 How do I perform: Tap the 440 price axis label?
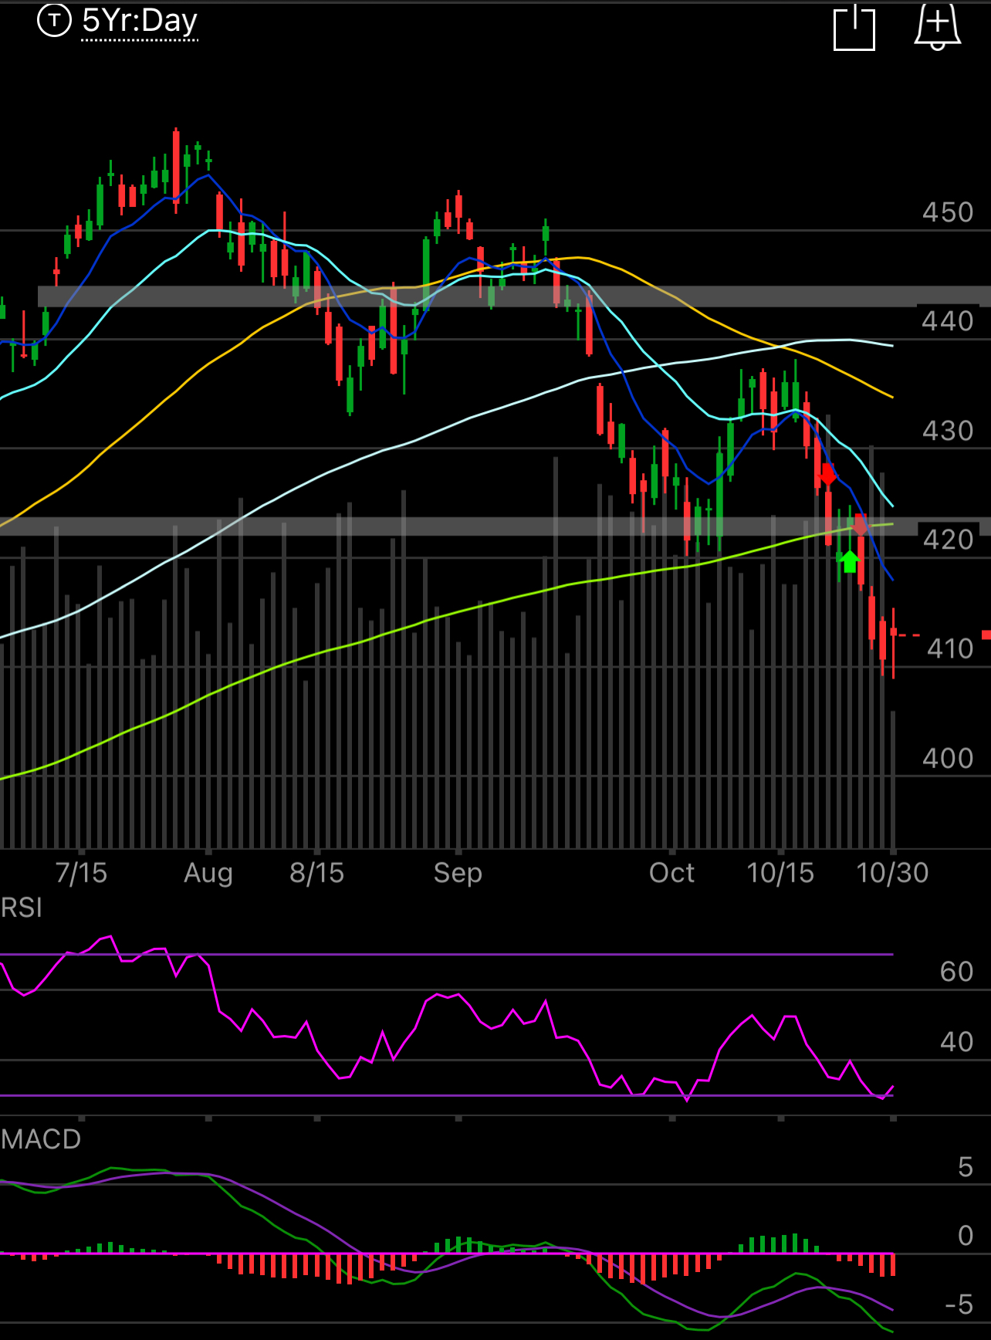click(948, 321)
